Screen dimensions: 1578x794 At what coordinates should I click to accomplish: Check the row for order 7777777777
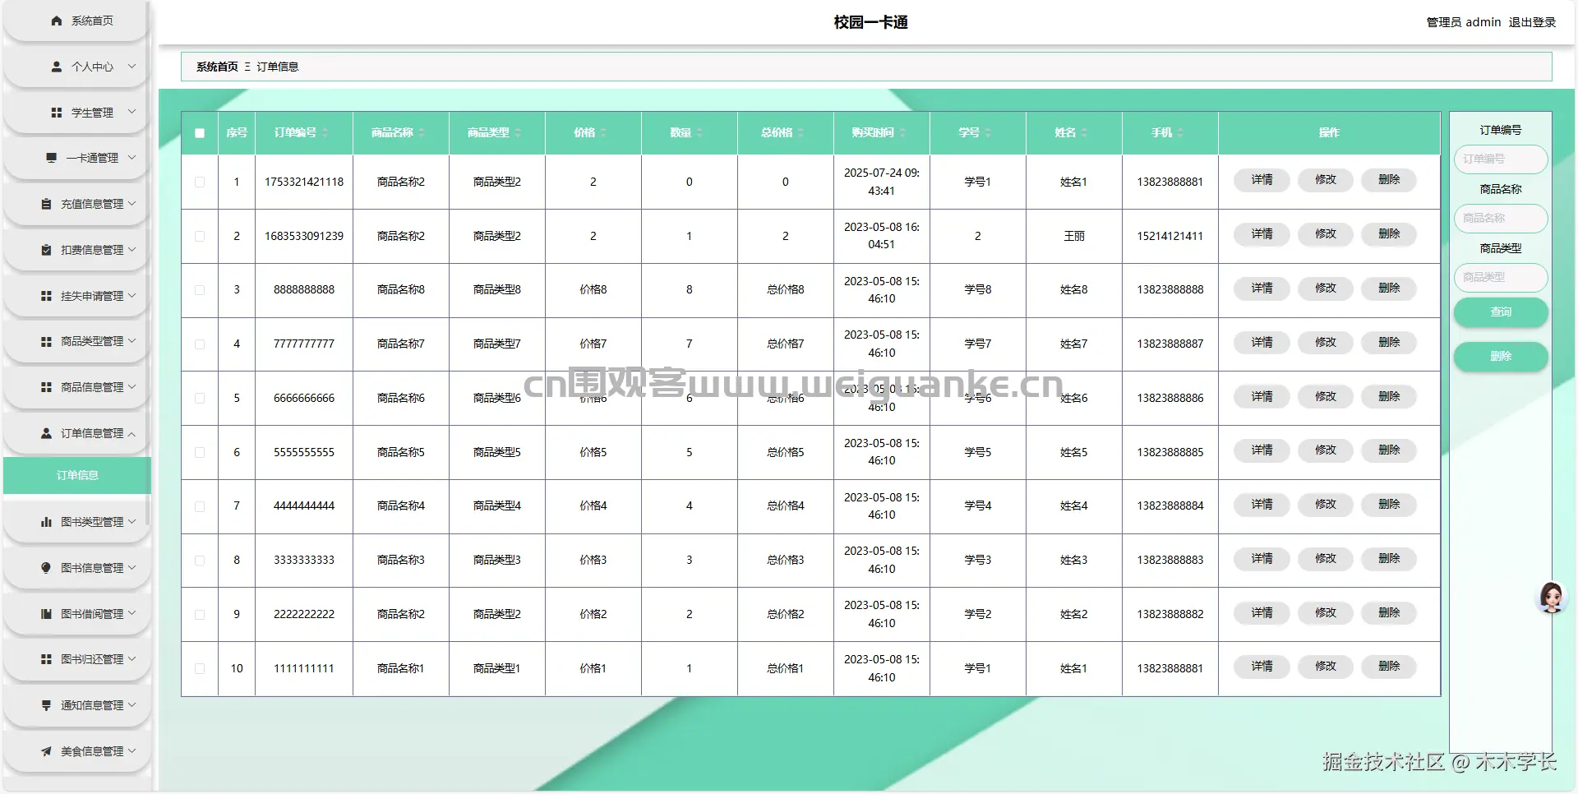pyautogui.click(x=200, y=344)
